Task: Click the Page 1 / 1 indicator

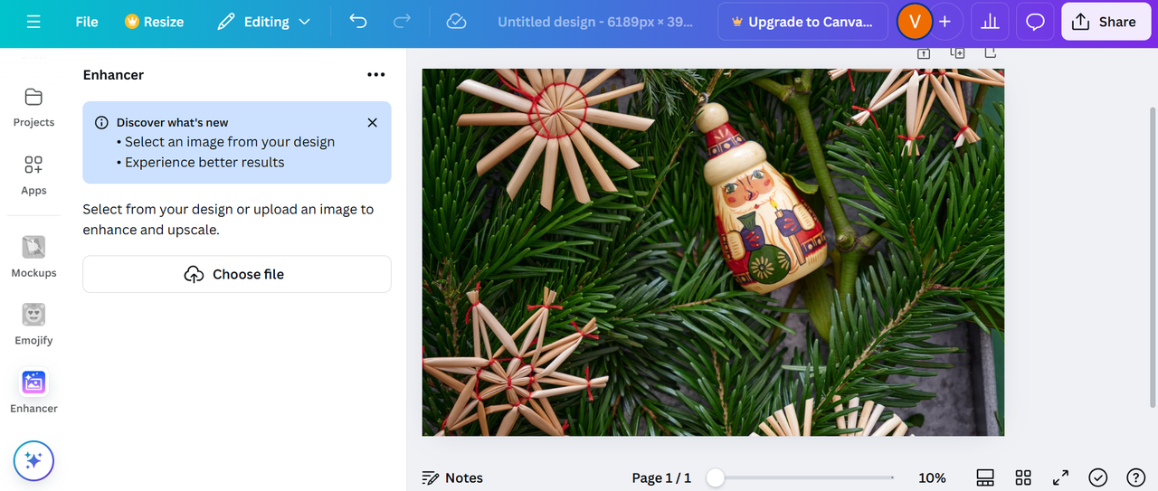Action: point(661,477)
